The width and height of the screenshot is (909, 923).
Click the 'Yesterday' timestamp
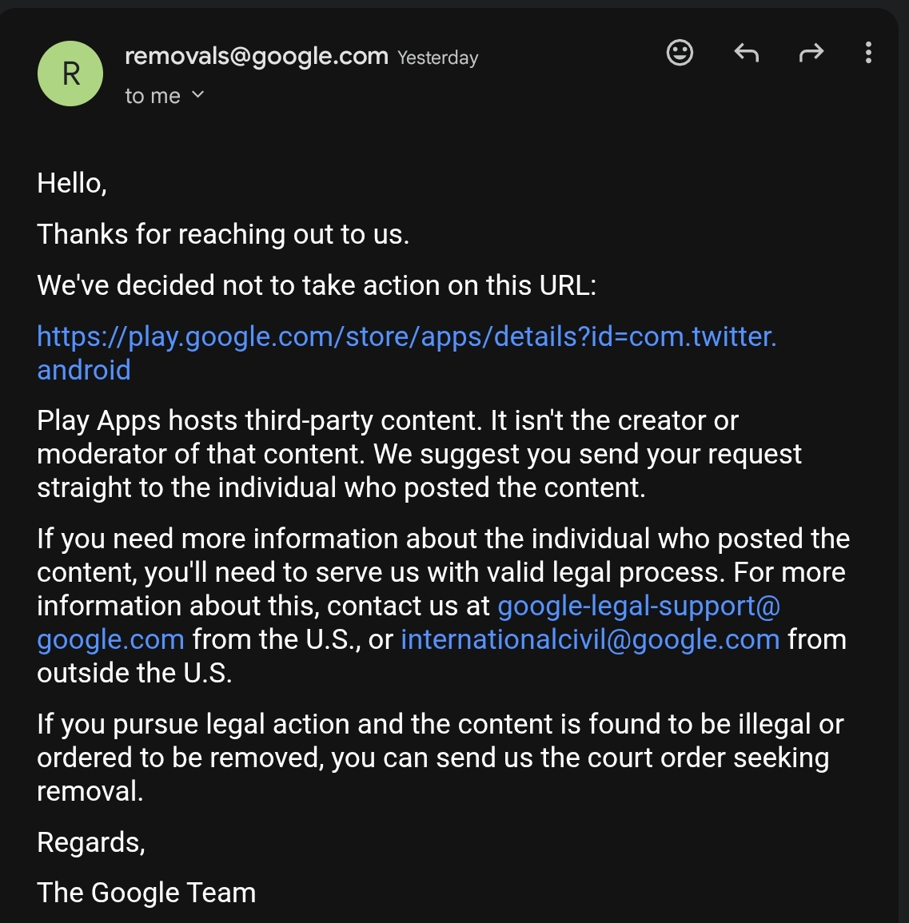coord(438,58)
